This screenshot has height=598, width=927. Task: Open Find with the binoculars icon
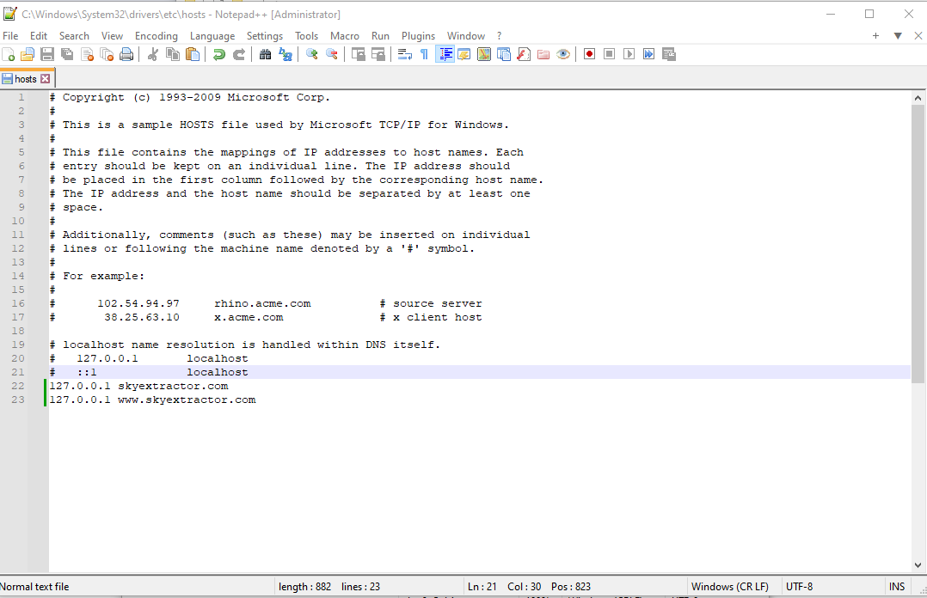[265, 54]
